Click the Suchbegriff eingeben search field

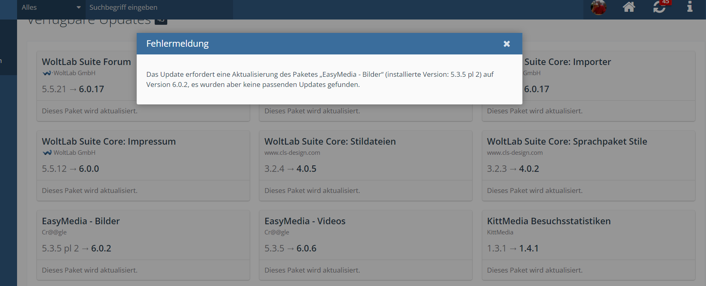(159, 7)
